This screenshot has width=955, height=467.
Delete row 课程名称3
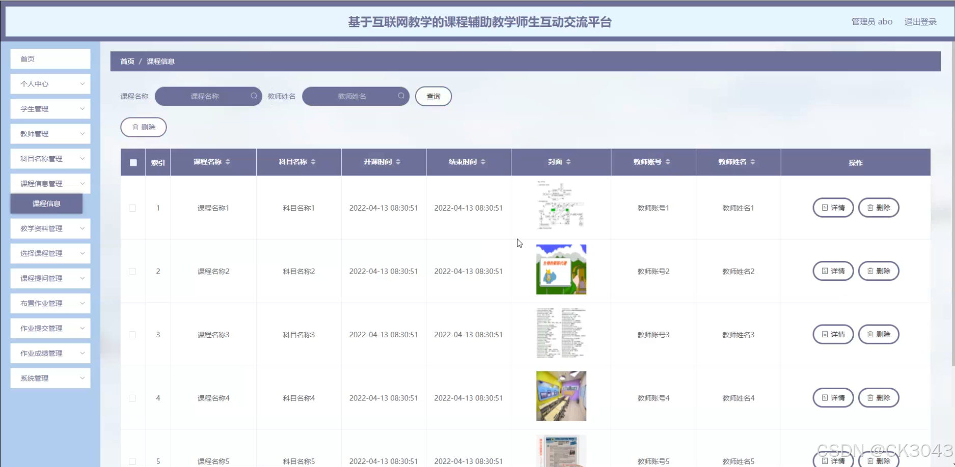click(879, 334)
